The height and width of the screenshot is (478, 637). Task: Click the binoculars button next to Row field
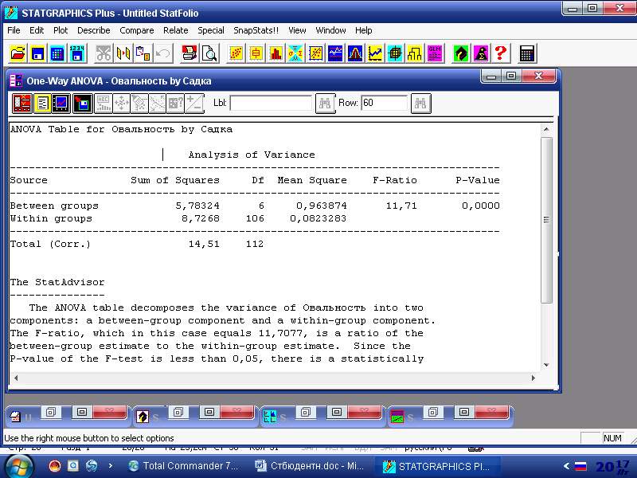pyautogui.click(x=420, y=104)
